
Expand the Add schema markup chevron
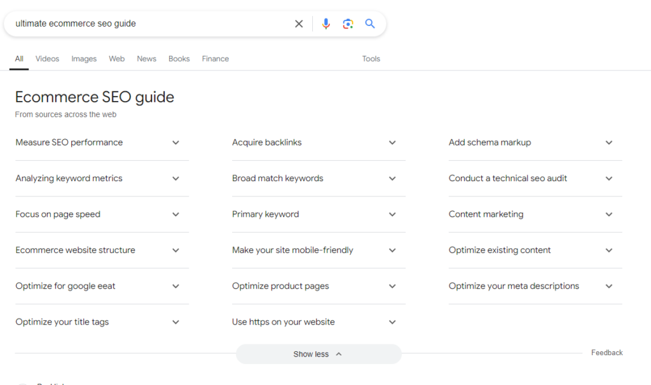coord(609,143)
